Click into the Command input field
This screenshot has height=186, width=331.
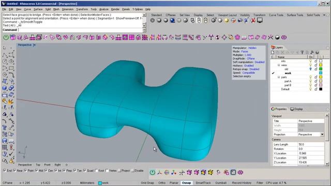80,30
